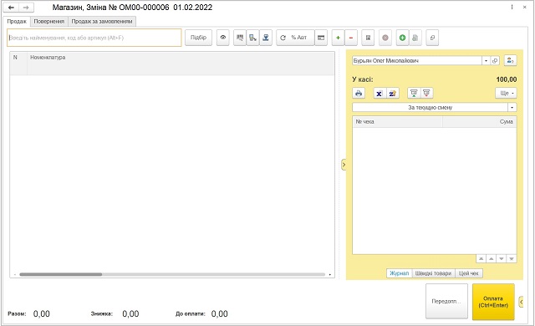
Task: Close shift with Z-report icon
Action: pos(392,93)
